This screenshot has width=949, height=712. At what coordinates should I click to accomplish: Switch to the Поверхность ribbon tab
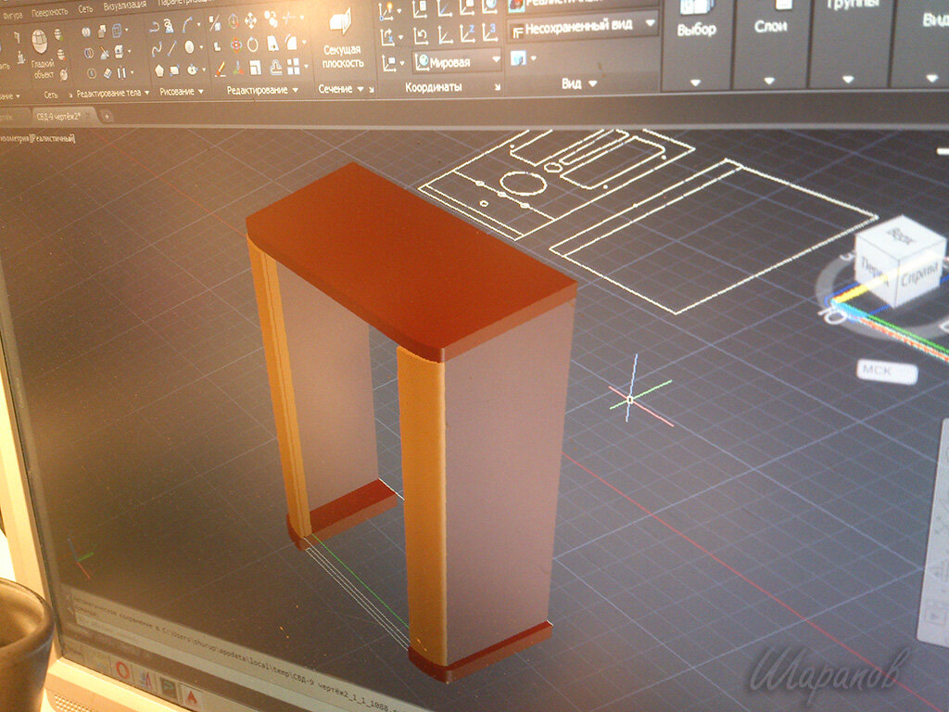click(x=49, y=13)
